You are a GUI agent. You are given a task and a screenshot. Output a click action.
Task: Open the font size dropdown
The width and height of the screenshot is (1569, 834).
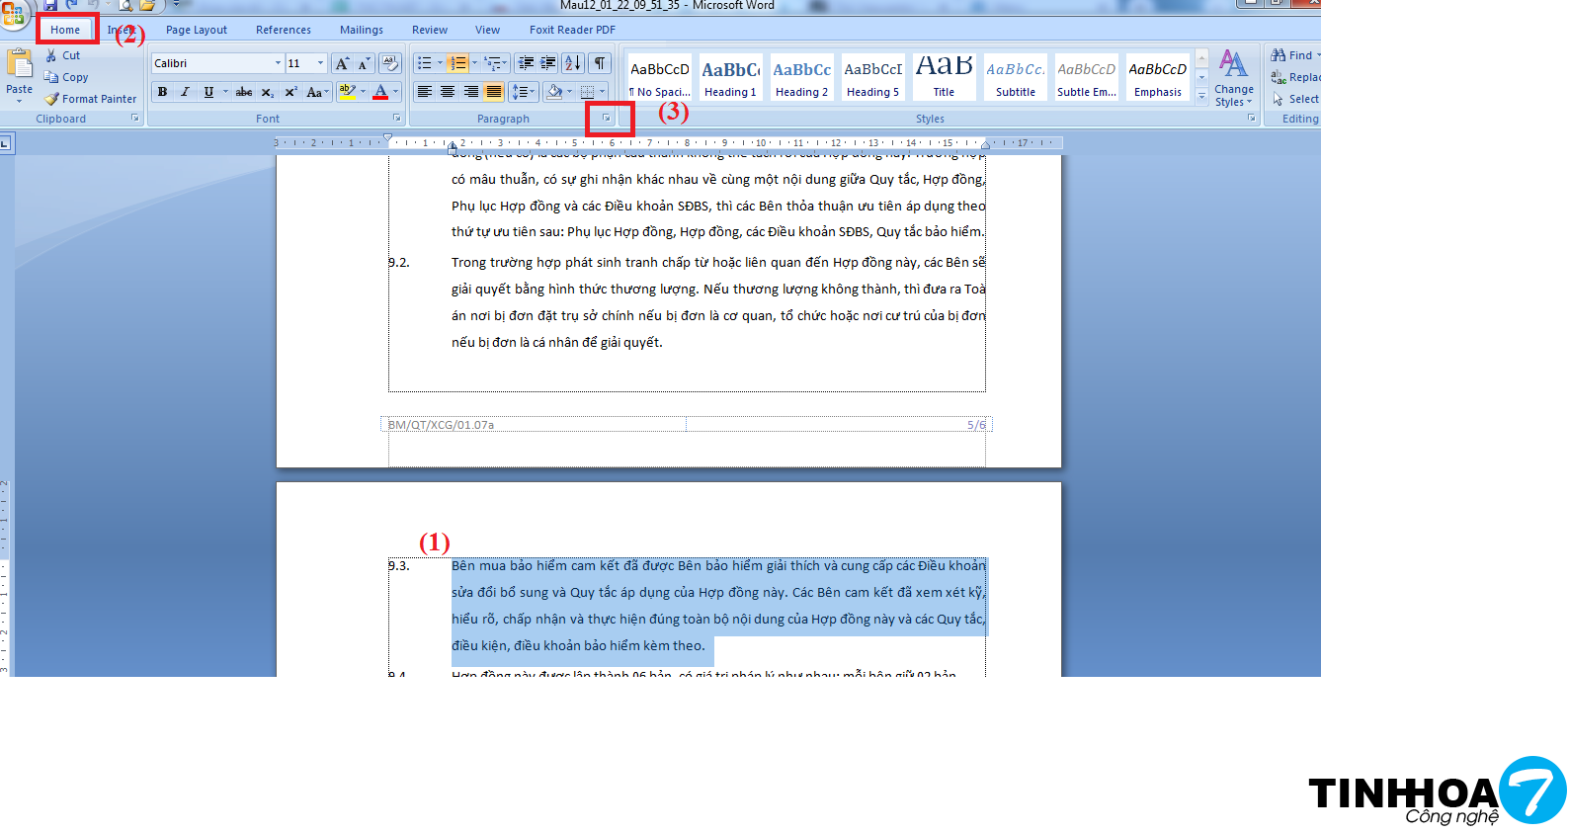pos(320,63)
